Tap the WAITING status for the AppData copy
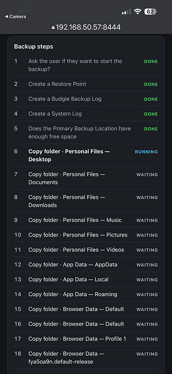This screenshot has height=374, width=172. [x=147, y=265]
